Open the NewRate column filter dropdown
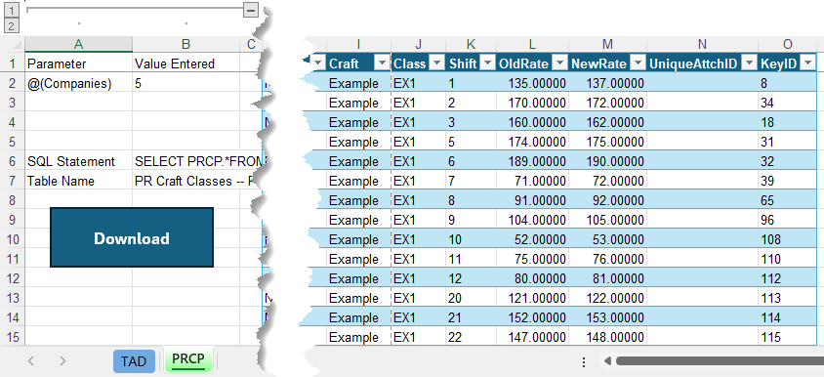This screenshot has width=824, height=377. (638, 63)
